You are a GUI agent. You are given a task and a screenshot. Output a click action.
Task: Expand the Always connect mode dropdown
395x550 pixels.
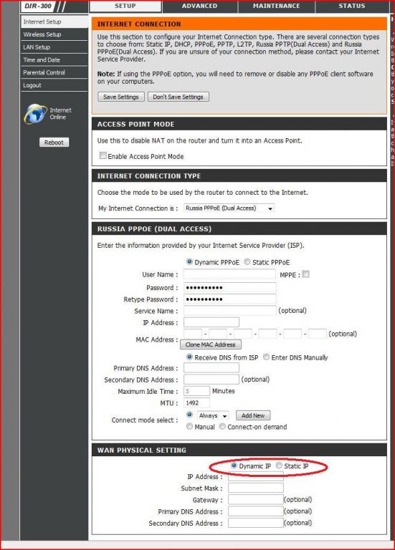(x=213, y=415)
